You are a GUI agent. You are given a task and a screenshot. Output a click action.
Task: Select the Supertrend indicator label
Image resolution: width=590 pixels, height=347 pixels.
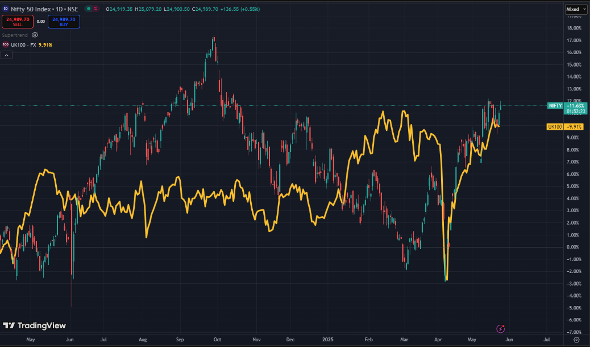tap(15, 35)
